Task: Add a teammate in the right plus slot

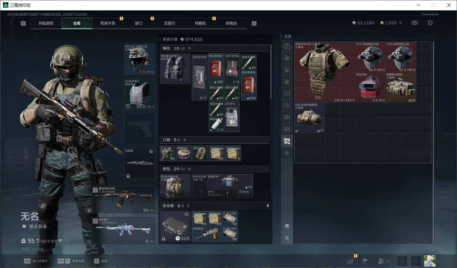Action: [416, 261]
